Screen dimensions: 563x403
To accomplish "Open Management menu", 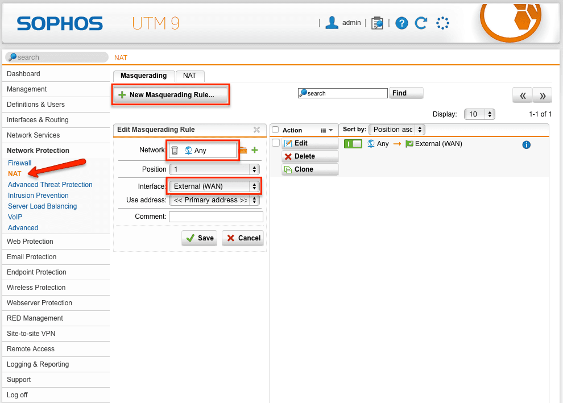I will coord(56,89).
